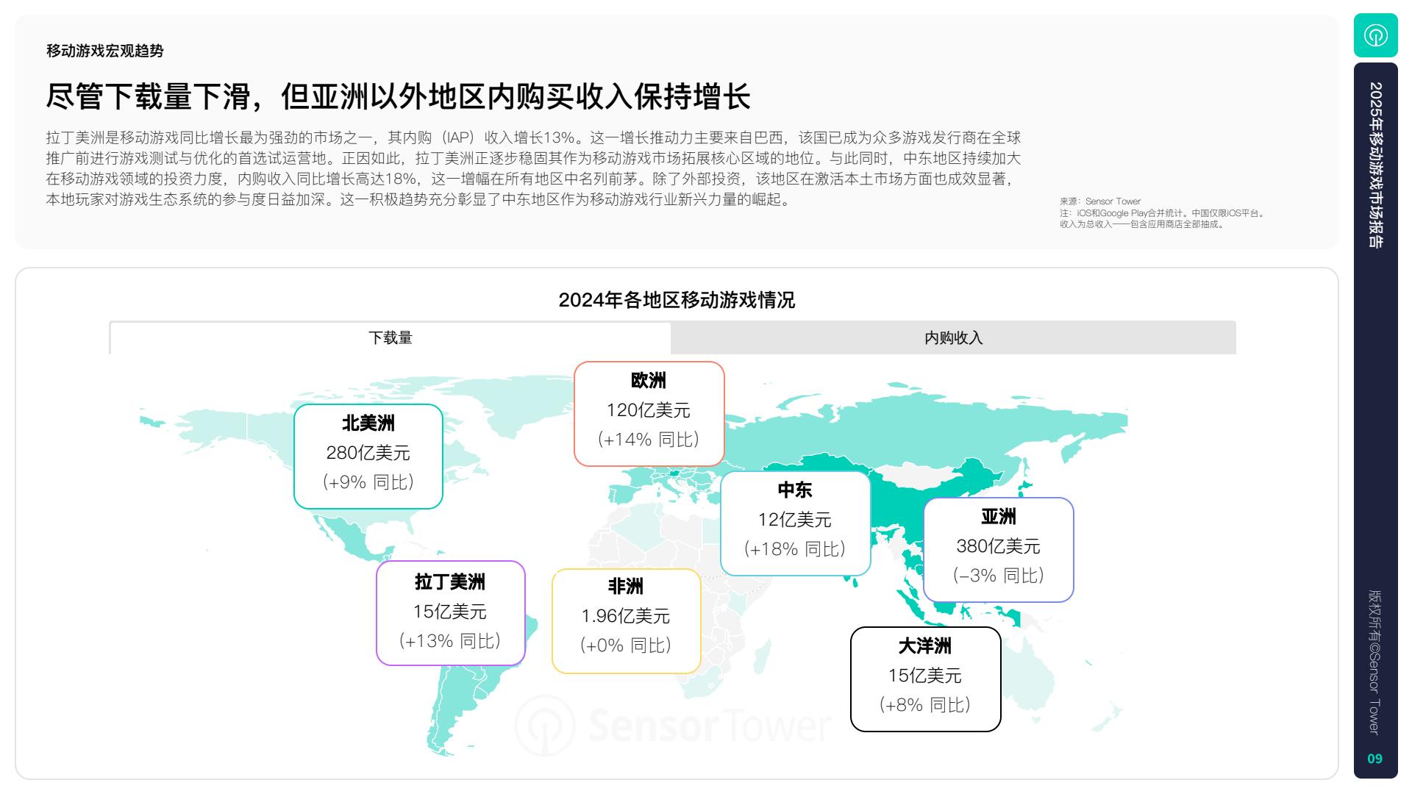Click the 2025年移动游戏市场报告 sidebar title
The height and width of the screenshot is (794, 1412).
(1375, 165)
